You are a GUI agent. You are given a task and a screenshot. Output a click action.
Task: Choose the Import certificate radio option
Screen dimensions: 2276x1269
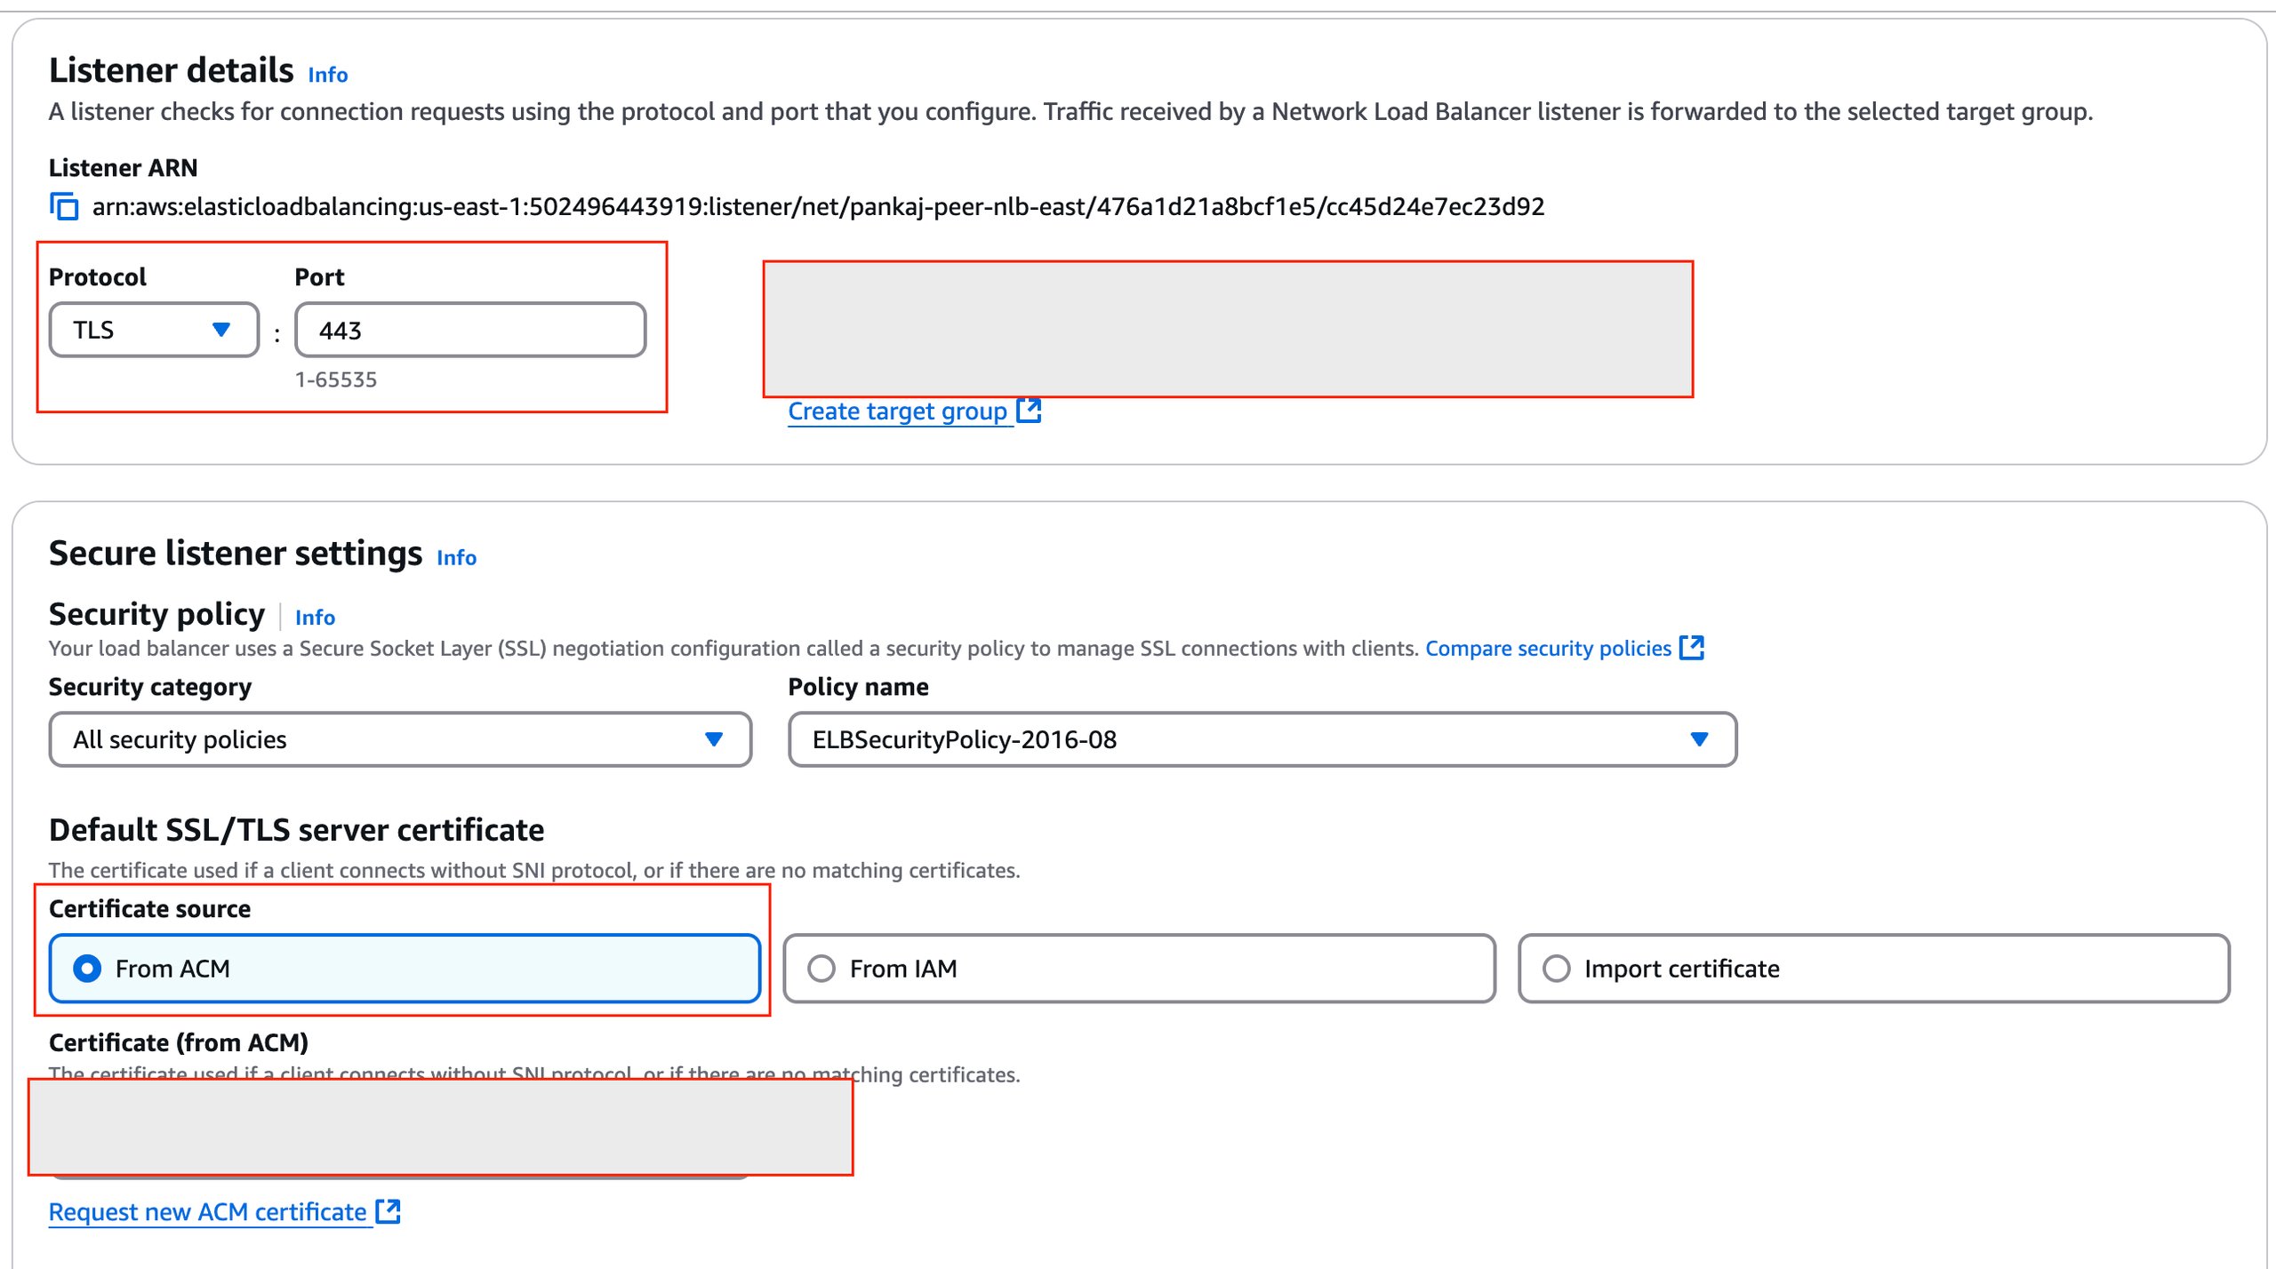(x=1556, y=968)
